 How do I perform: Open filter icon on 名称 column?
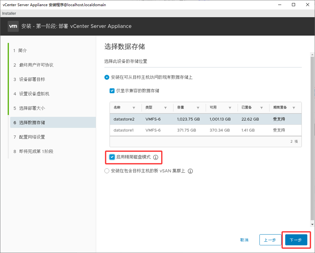click(x=134, y=108)
